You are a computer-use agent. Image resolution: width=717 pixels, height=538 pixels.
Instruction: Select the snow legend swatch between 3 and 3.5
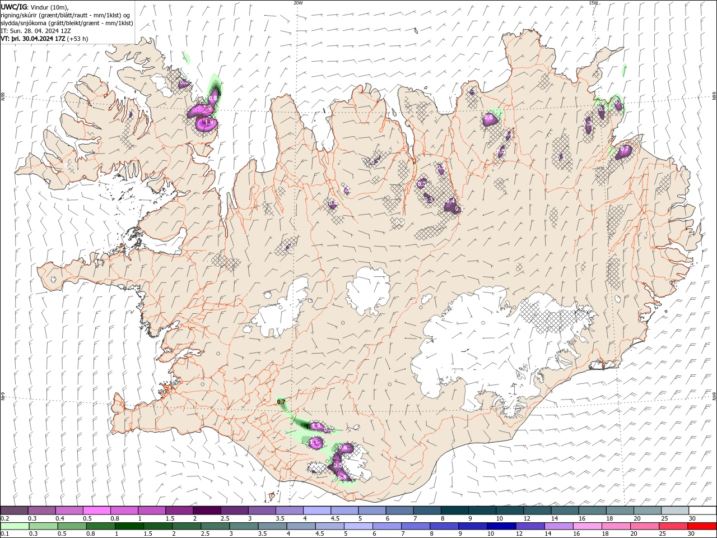click(x=262, y=510)
